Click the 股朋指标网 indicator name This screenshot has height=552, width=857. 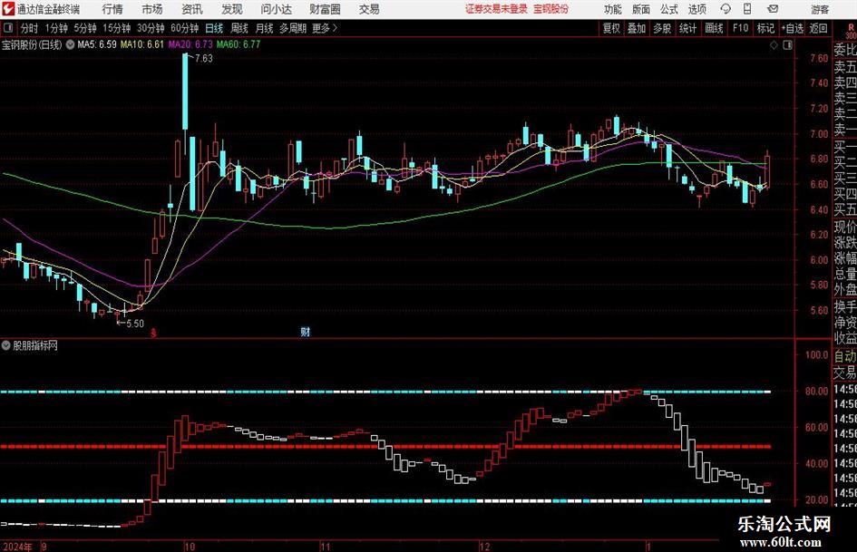(x=35, y=345)
